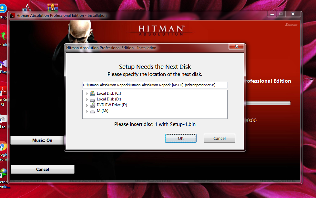Click the DVD RW Drive (E:) icon
The height and width of the screenshot is (198, 316).
point(93,105)
